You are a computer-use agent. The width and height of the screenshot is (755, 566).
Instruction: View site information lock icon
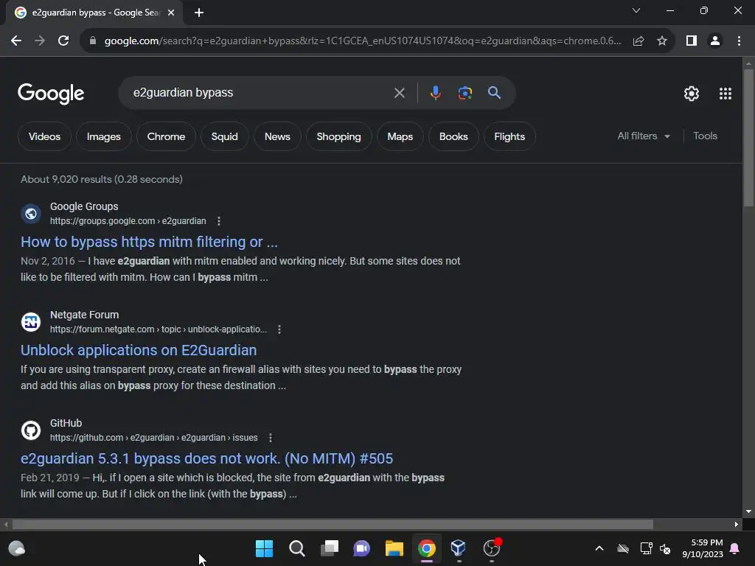coord(93,41)
